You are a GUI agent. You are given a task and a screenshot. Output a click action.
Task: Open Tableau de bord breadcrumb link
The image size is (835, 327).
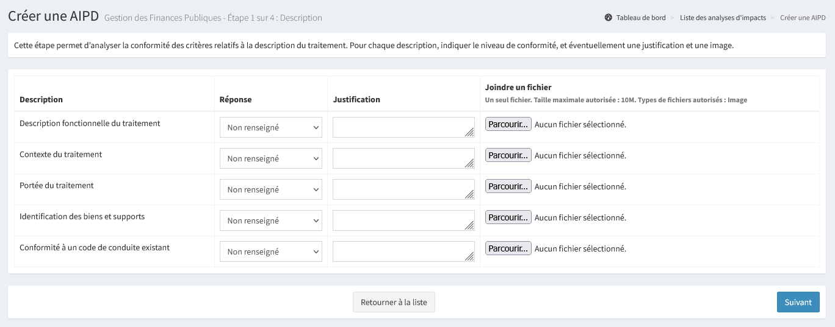[x=641, y=18]
